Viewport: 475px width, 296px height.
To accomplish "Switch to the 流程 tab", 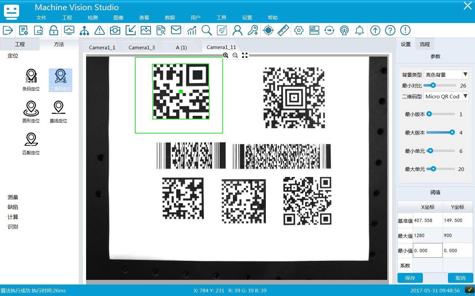I will (425, 44).
